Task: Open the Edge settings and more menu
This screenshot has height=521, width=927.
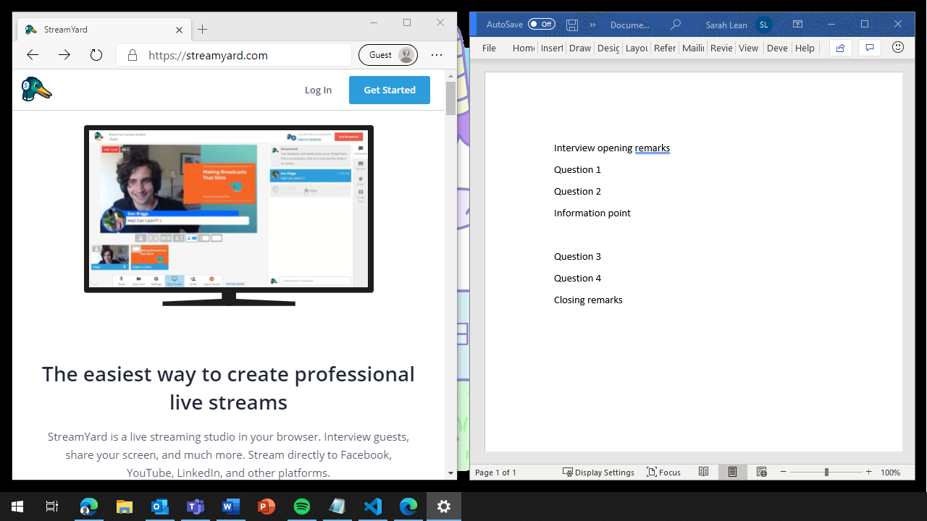Action: 437,55
